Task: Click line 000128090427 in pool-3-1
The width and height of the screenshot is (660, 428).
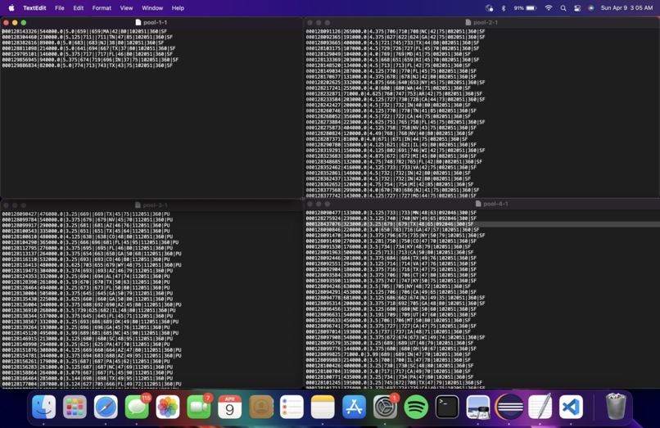Action: click(x=87, y=214)
